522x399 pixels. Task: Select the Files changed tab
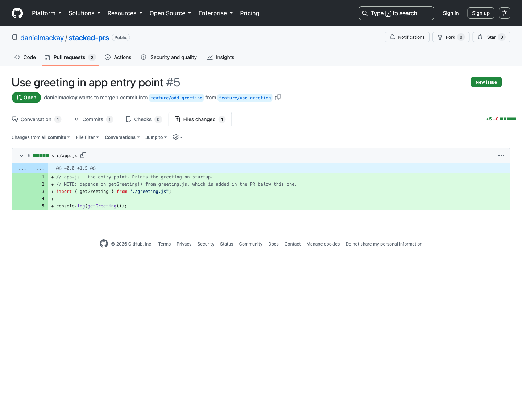pyautogui.click(x=200, y=119)
